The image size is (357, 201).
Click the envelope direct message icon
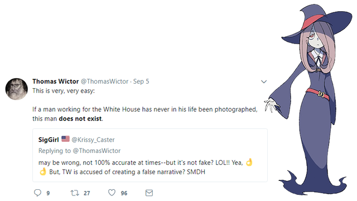(149, 193)
